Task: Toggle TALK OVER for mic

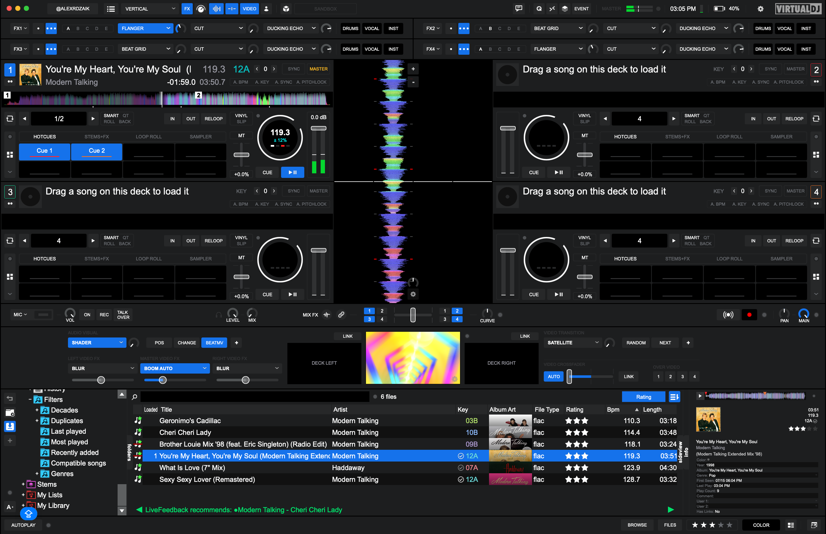Action: coord(123,315)
